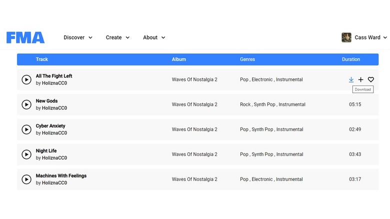Expand the Discover menu

click(x=77, y=37)
